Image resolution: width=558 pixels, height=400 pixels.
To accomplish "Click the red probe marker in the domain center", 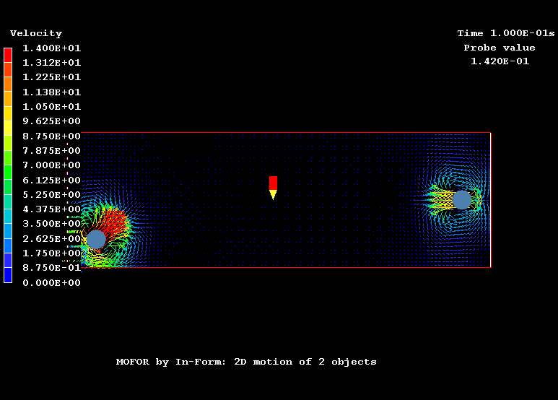I will (273, 183).
